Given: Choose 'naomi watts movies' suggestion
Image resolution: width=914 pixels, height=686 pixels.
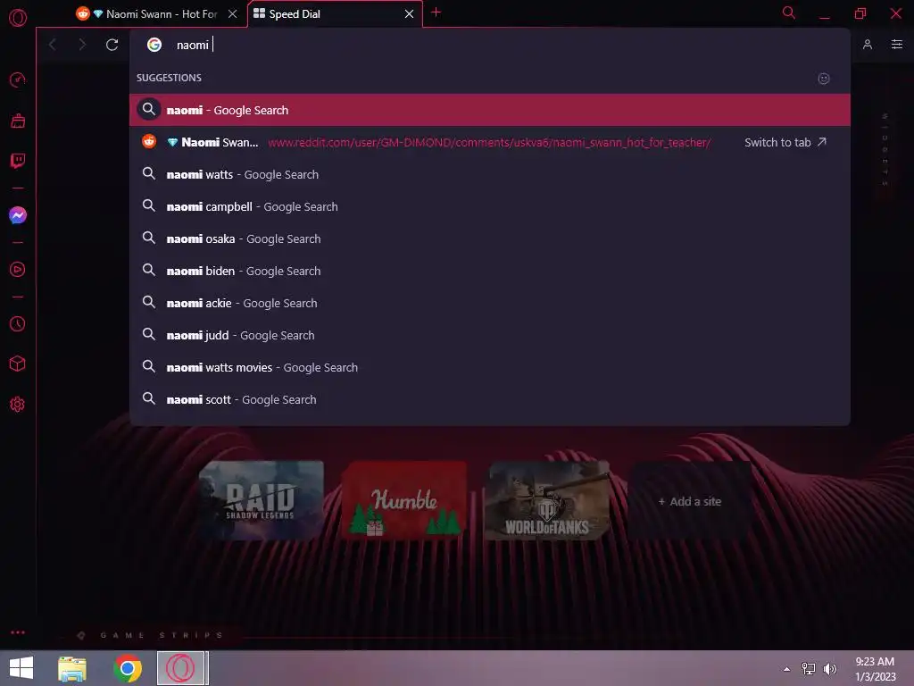Looking at the screenshot, I should coord(490,367).
